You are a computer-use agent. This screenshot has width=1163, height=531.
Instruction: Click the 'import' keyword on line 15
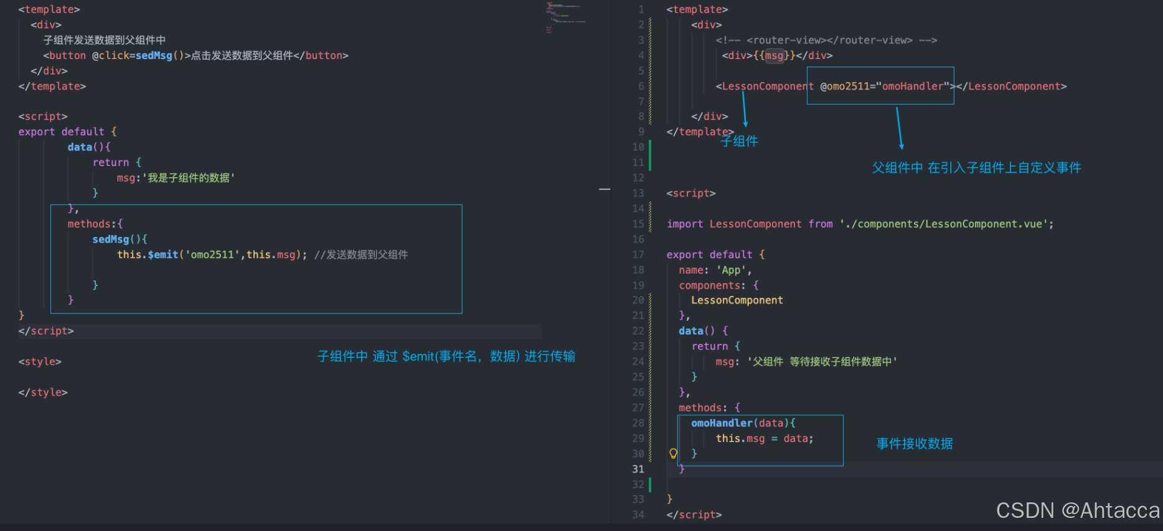685,224
